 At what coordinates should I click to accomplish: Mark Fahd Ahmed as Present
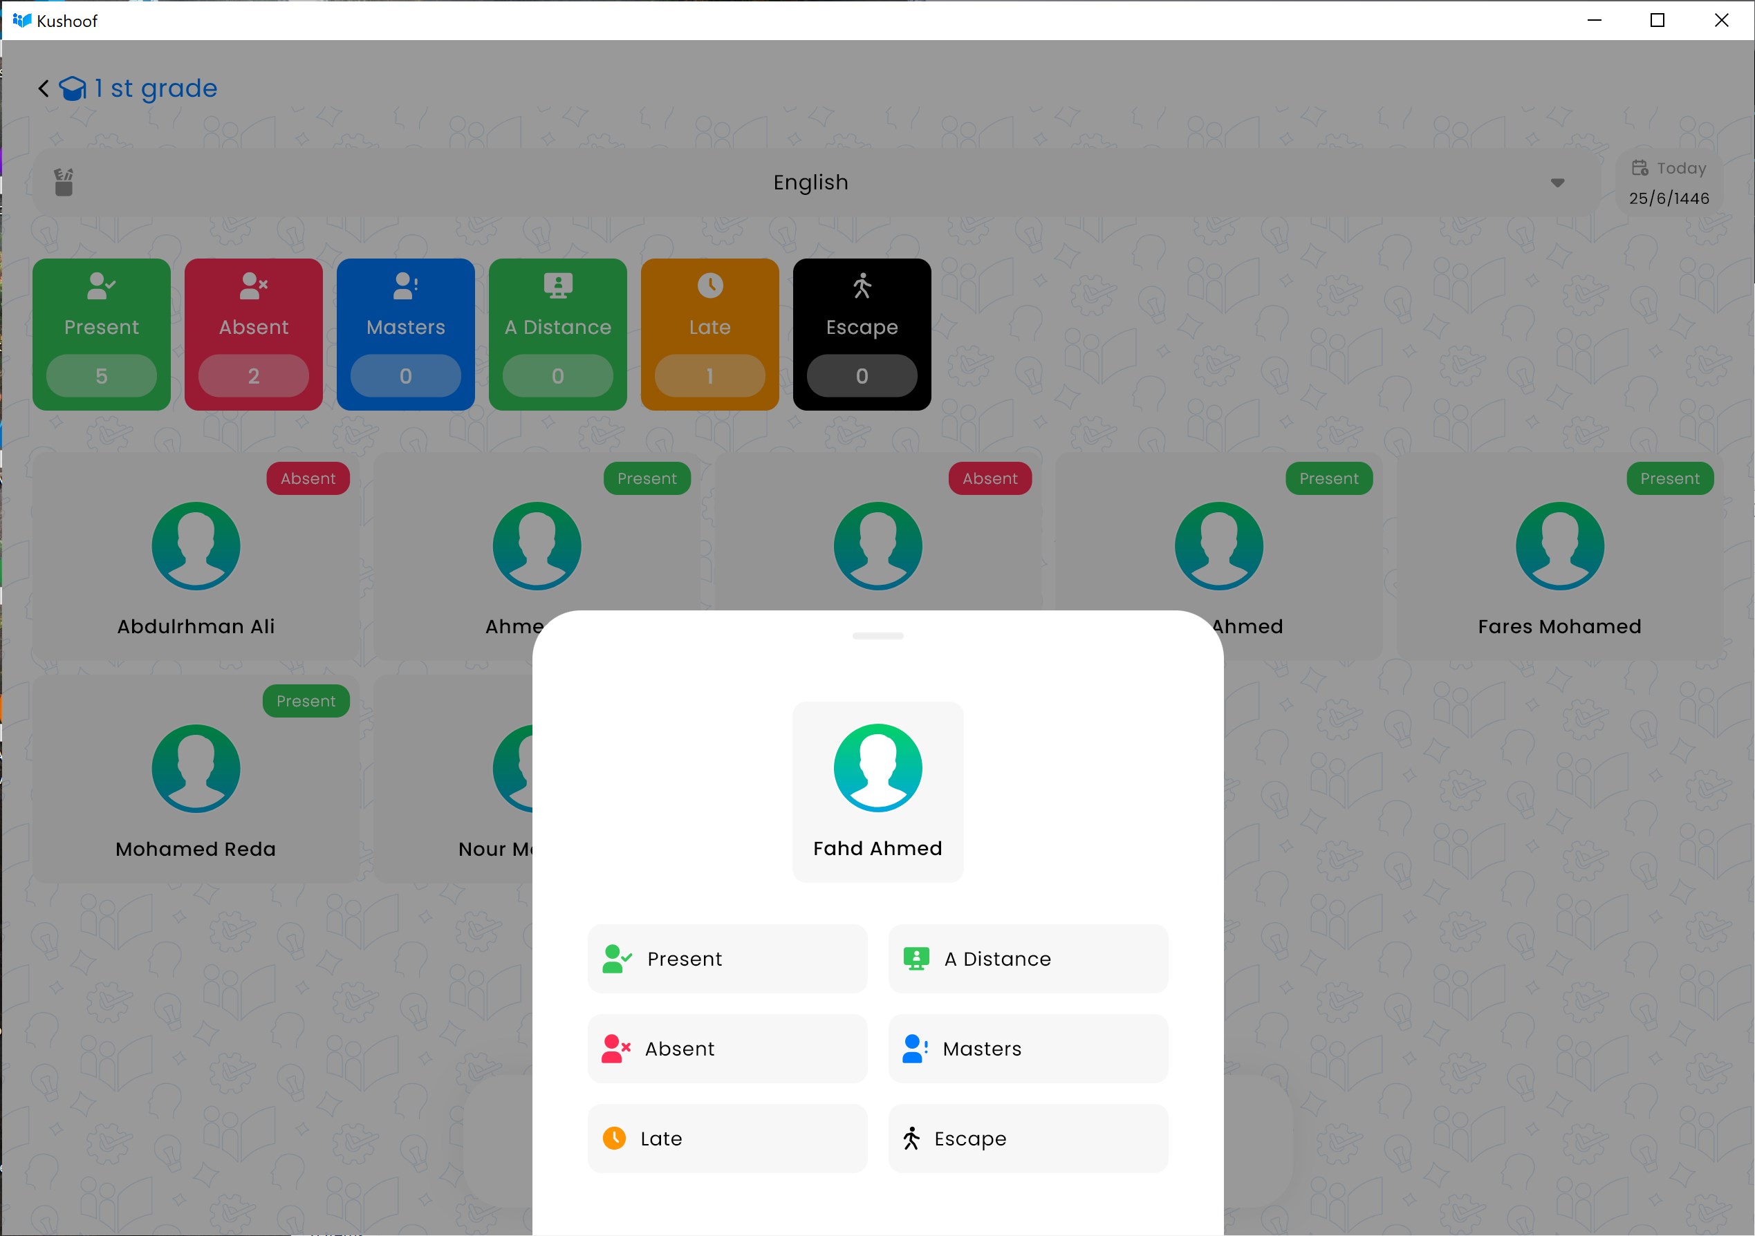[x=727, y=959]
